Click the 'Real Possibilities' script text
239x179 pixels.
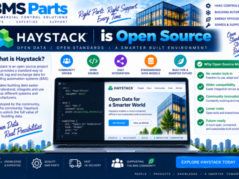click(x=23, y=131)
